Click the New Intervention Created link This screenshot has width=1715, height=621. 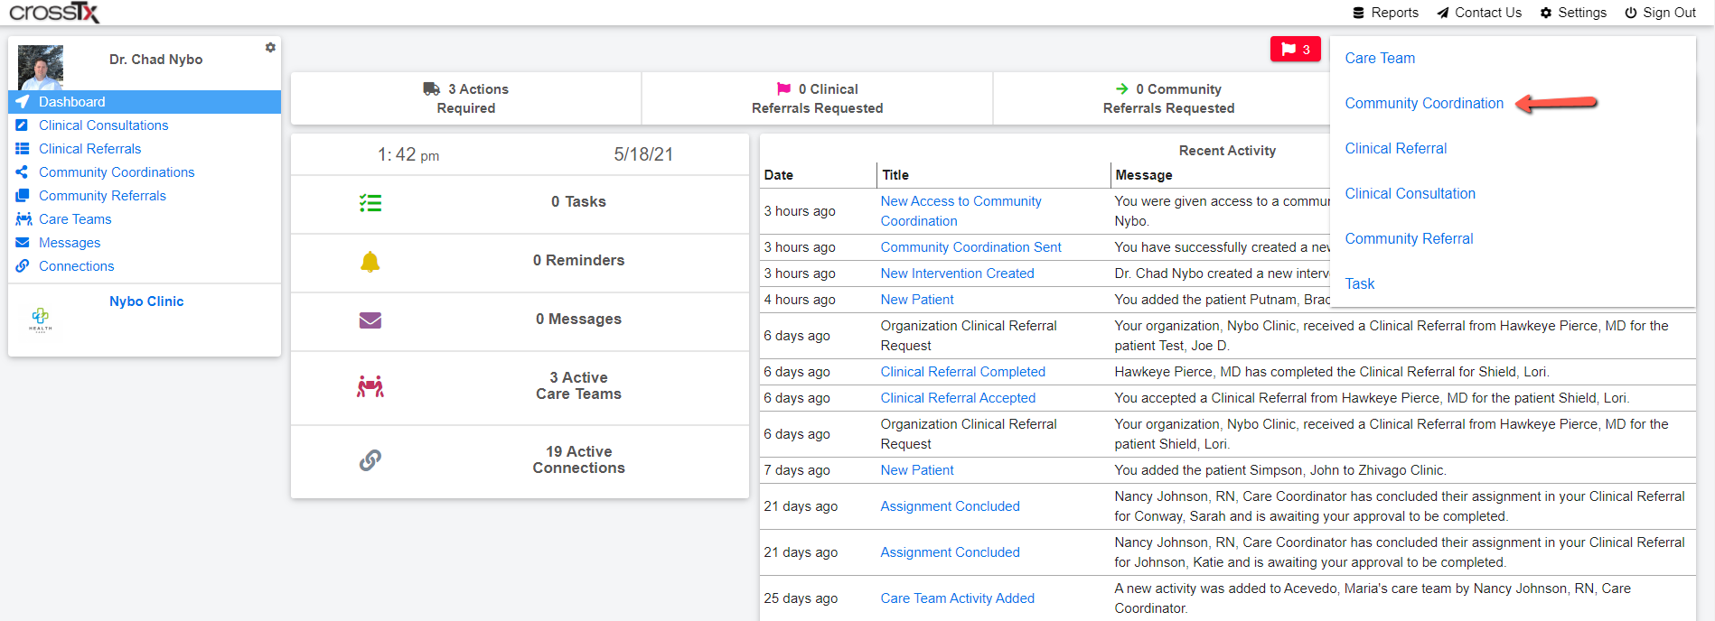(x=957, y=273)
